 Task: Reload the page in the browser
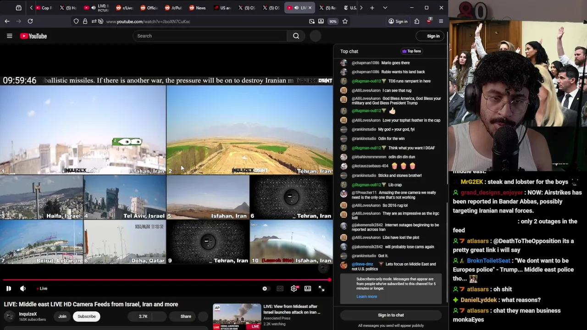(x=30, y=21)
